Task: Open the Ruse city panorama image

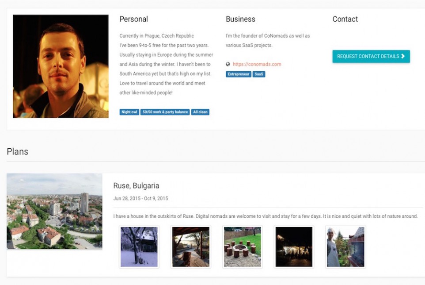Action: (54, 211)
